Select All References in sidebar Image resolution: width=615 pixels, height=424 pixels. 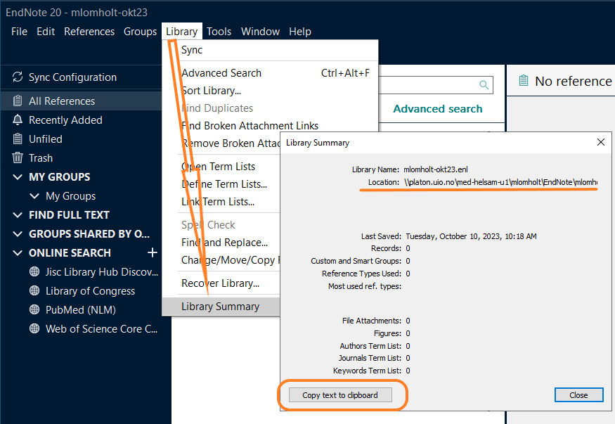pyautogui.click(x=81, y=101)
